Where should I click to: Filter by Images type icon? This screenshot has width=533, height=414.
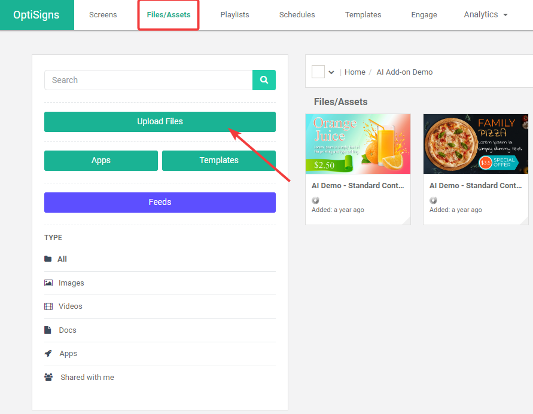(48, 283)
